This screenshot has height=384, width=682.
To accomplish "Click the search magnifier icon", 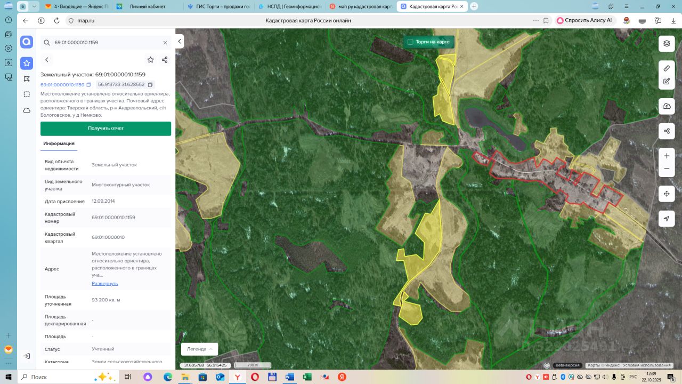I will pos(46,43).
